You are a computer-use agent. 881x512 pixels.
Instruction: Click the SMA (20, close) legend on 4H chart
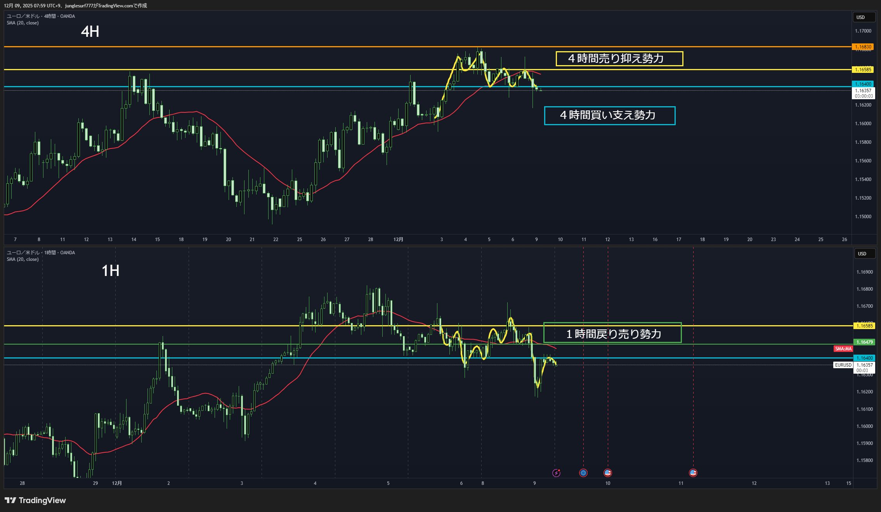[23, 23]
